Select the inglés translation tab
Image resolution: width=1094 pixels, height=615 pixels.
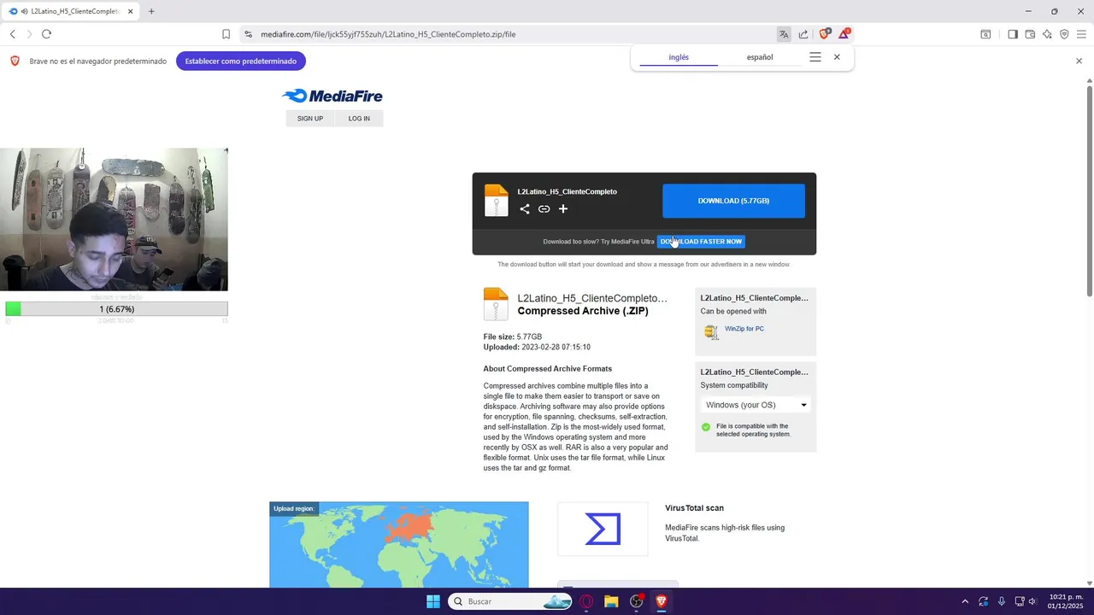679,57
